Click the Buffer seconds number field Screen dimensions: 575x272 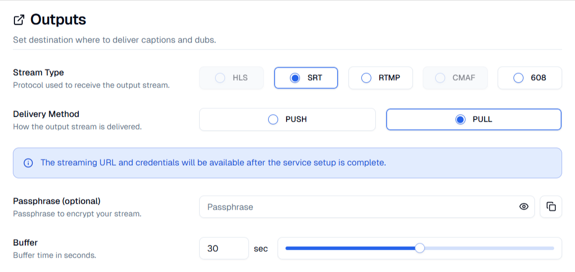[224, 249]
